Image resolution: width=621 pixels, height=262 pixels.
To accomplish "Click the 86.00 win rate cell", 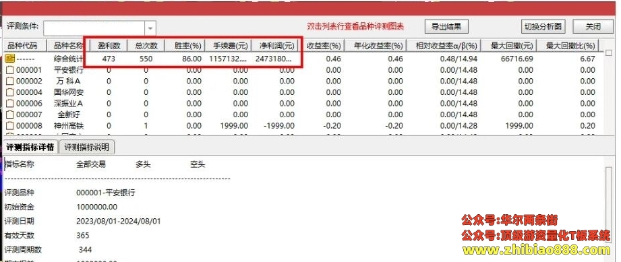I will coord(191,59).
